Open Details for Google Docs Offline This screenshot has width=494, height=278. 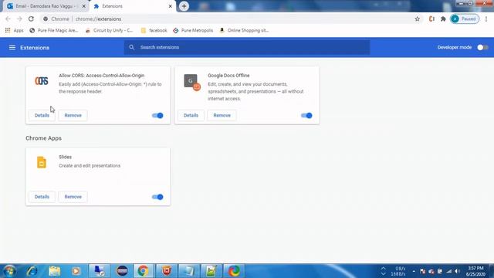191,115
